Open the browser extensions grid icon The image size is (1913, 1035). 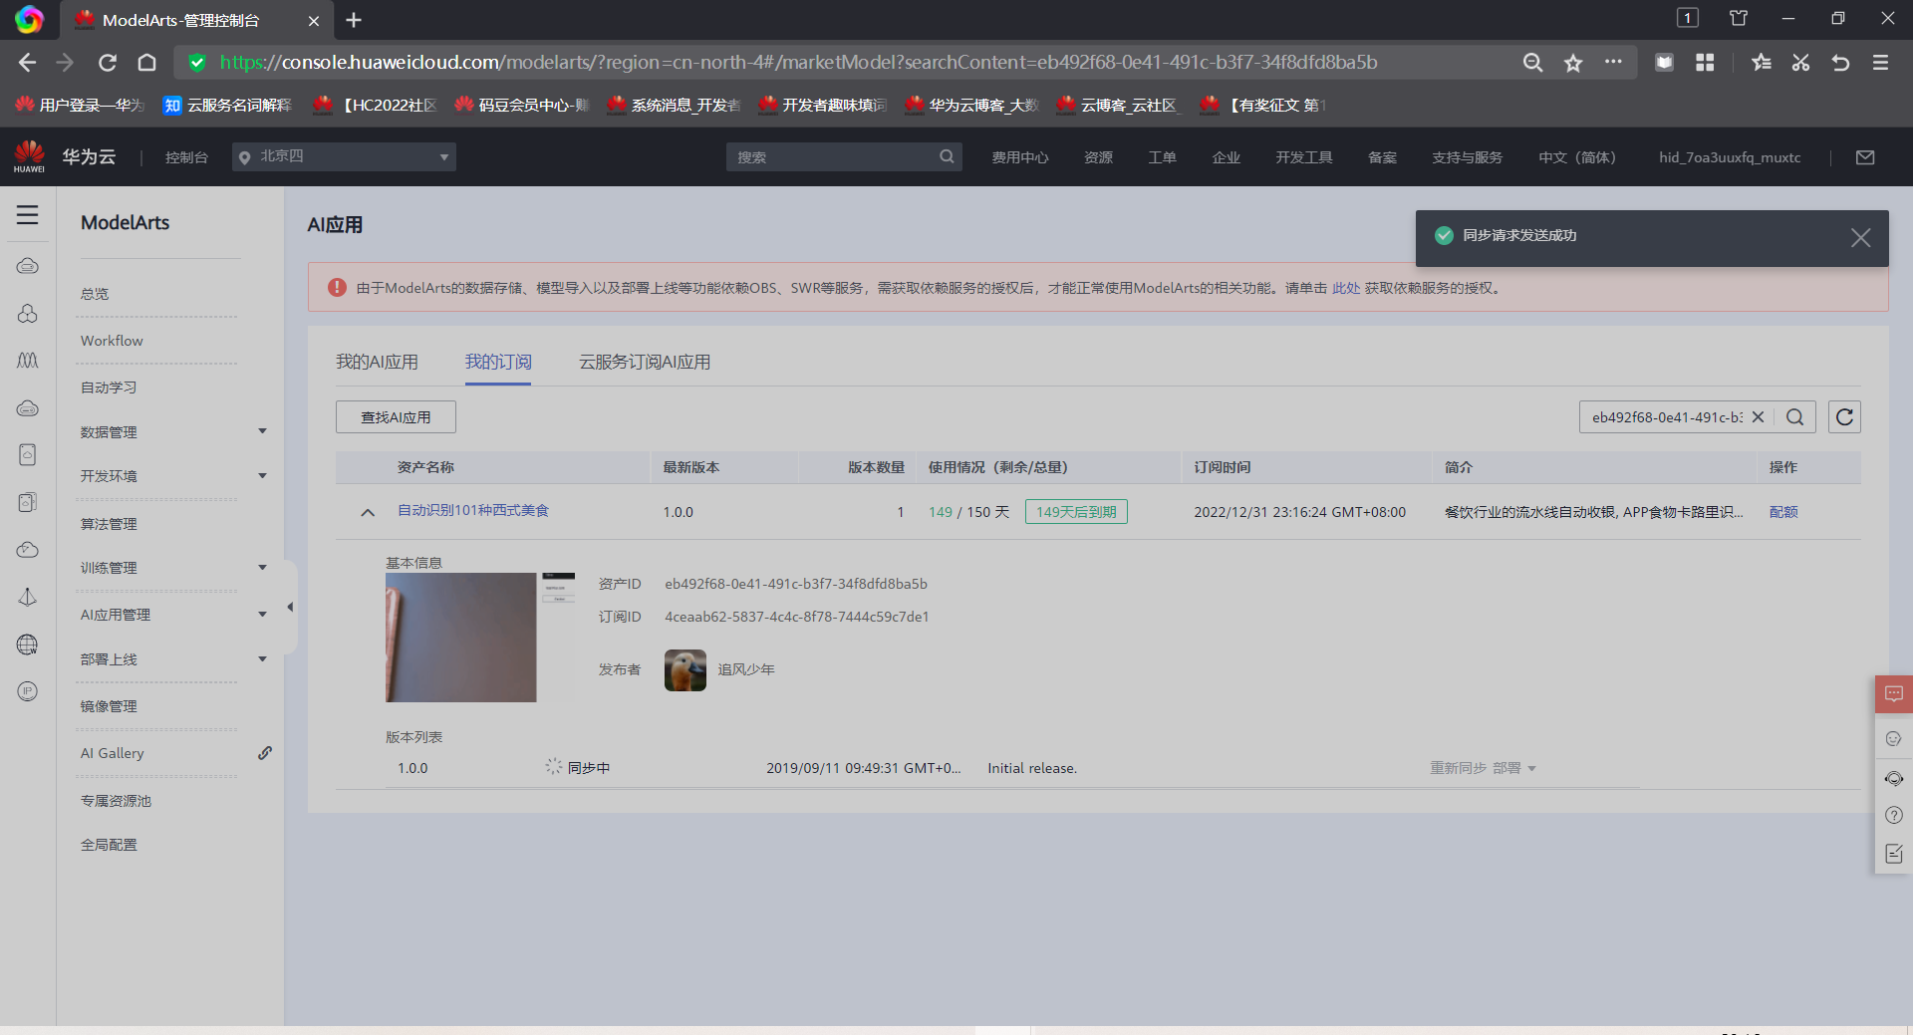(x=1705, y=63)
